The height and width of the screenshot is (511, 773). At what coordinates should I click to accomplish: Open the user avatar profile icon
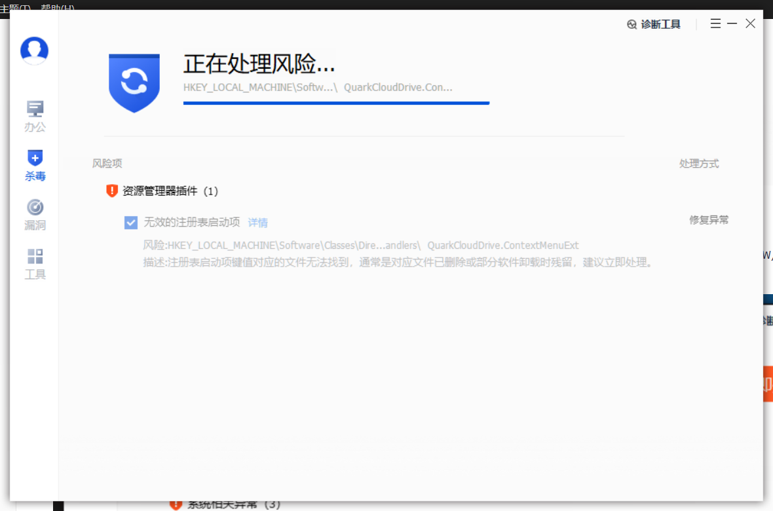[34, 50]
